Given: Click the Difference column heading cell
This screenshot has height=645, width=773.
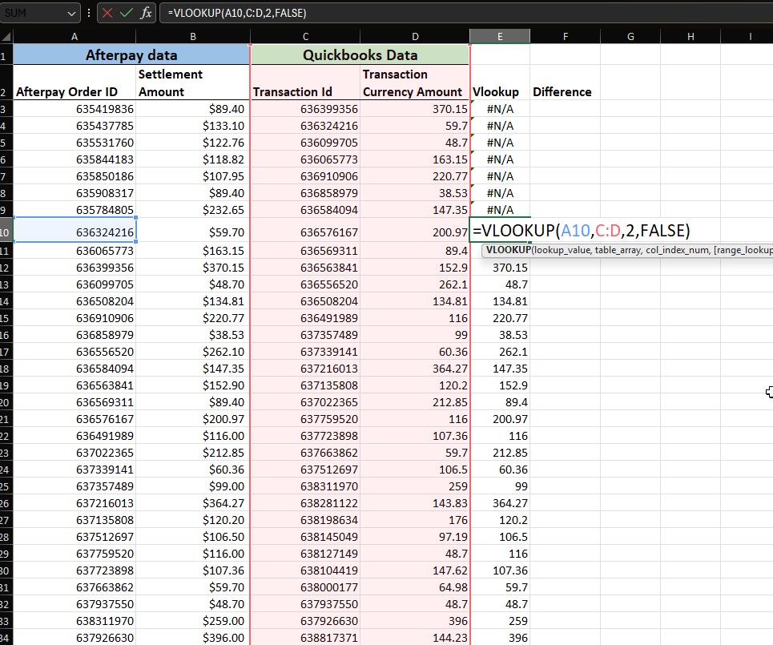Looking at the screenshot, I should pyautogui.click(x=562, y=92).
